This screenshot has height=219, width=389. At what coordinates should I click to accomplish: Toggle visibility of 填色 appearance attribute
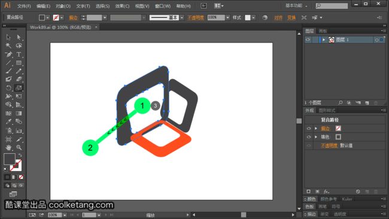click(309, 137)
